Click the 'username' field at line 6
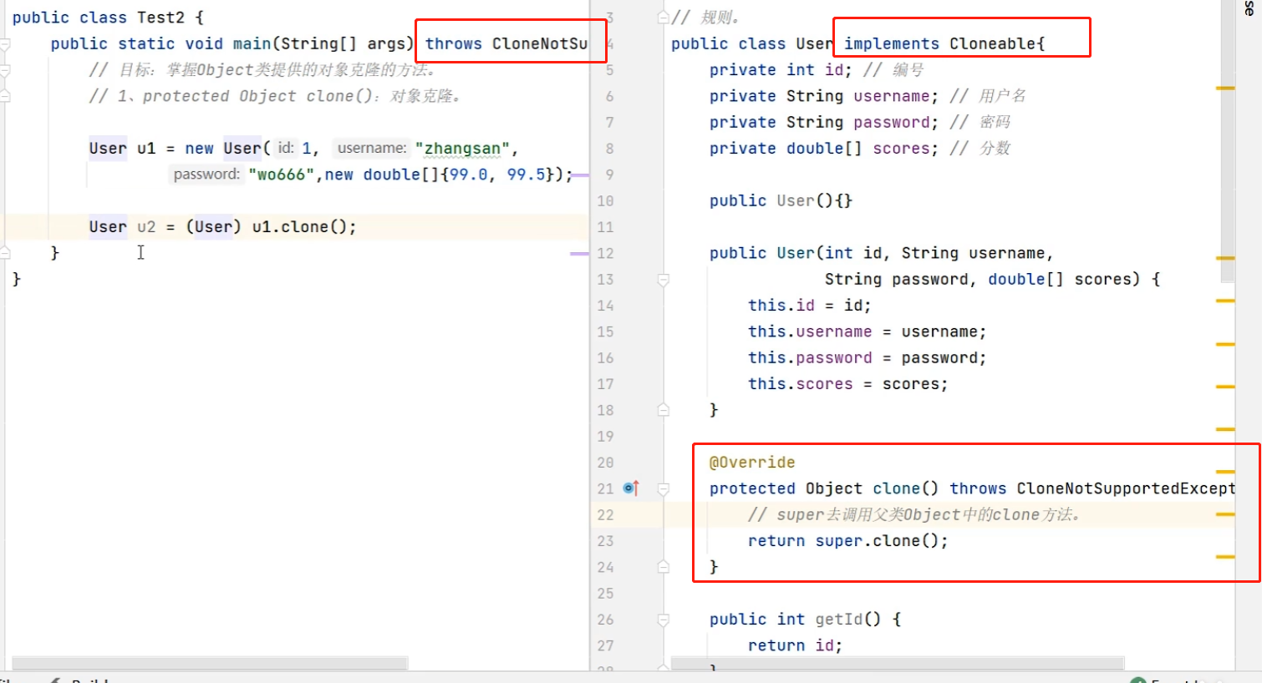1262x683 pixels. pos(891,96)
